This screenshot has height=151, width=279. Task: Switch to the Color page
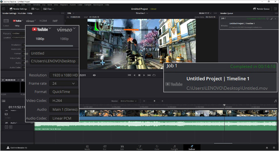point(157,148)
